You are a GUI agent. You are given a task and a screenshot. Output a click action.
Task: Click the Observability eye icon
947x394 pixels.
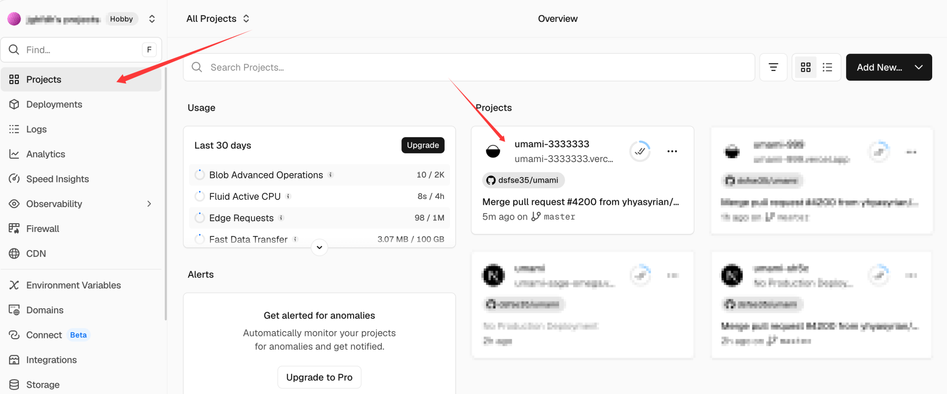coord(14,204)
